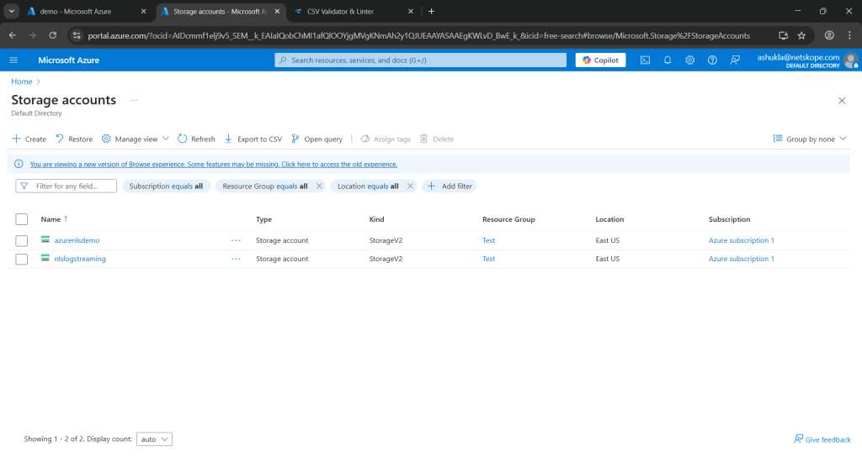This screenshot has width=862, height=457.
Task: Open the Subscription equals all filter
Action: [166, 186]
